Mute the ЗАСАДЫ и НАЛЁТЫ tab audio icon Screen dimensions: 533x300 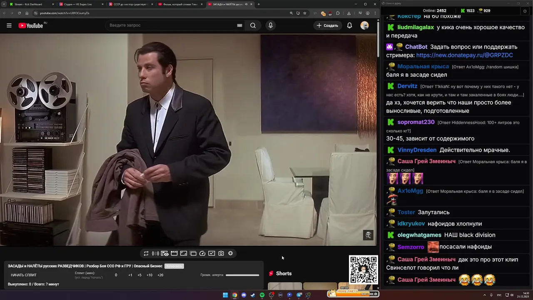246,4
